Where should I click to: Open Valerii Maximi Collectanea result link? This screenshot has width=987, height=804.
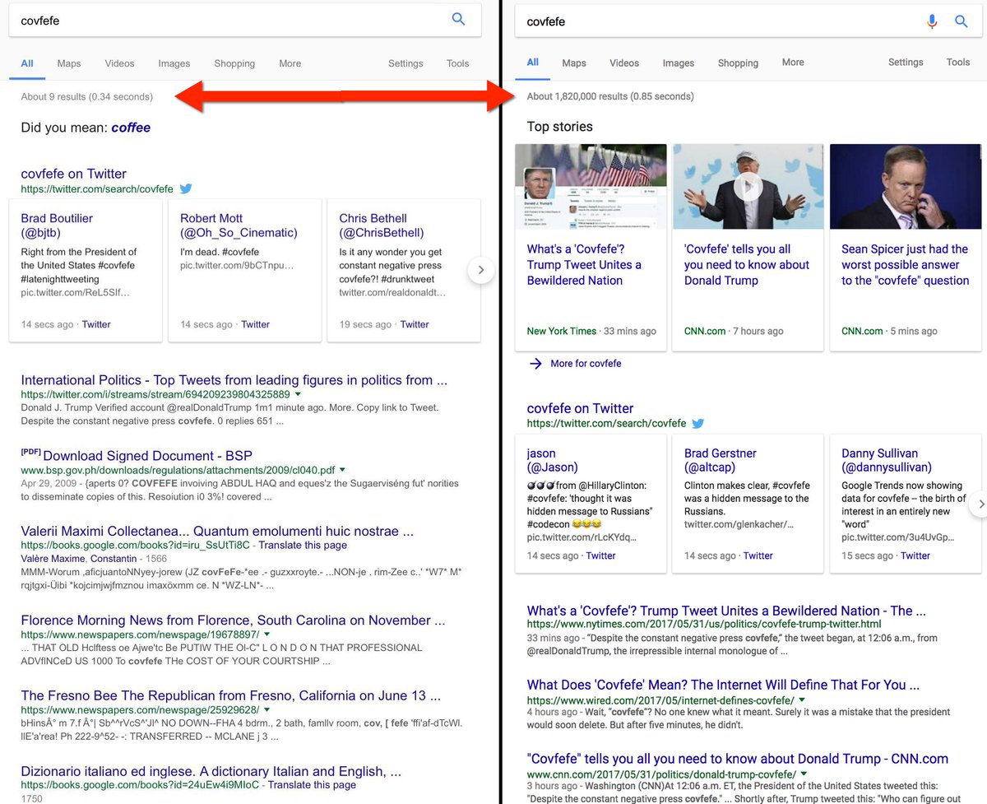[x=217, y=532]
